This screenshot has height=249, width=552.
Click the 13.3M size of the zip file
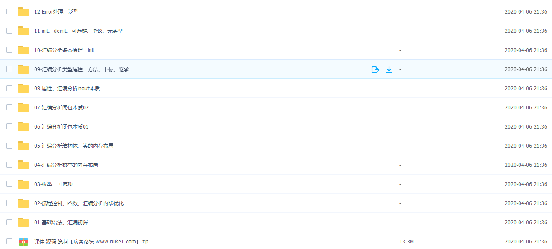[407, 242]
